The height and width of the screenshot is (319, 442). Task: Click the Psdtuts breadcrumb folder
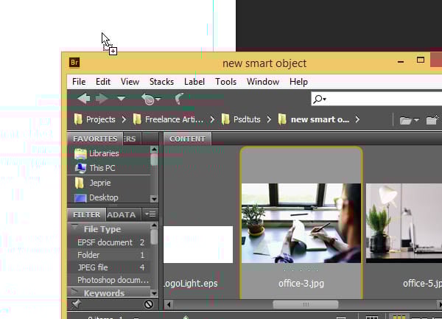tap(241, 119)
